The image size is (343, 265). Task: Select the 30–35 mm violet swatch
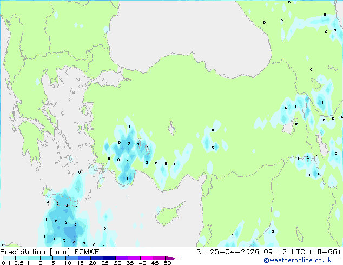point(122,258)
